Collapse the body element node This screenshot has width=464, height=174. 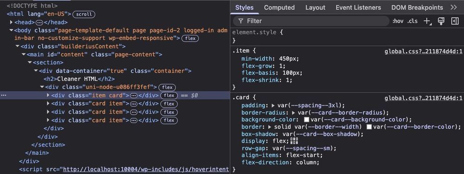point(12,30)
